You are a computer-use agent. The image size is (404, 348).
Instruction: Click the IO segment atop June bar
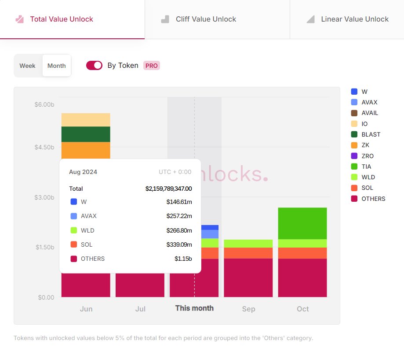(x=86, y=120)
